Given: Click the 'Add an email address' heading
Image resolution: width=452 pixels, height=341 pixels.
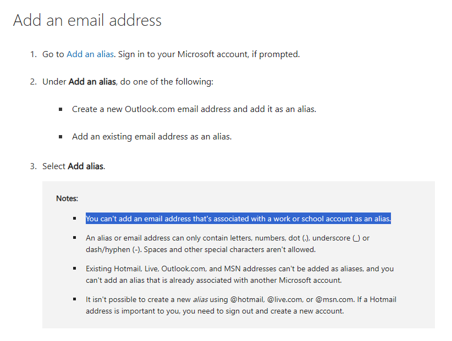Looking at the screenshot, I should point(87,20).
